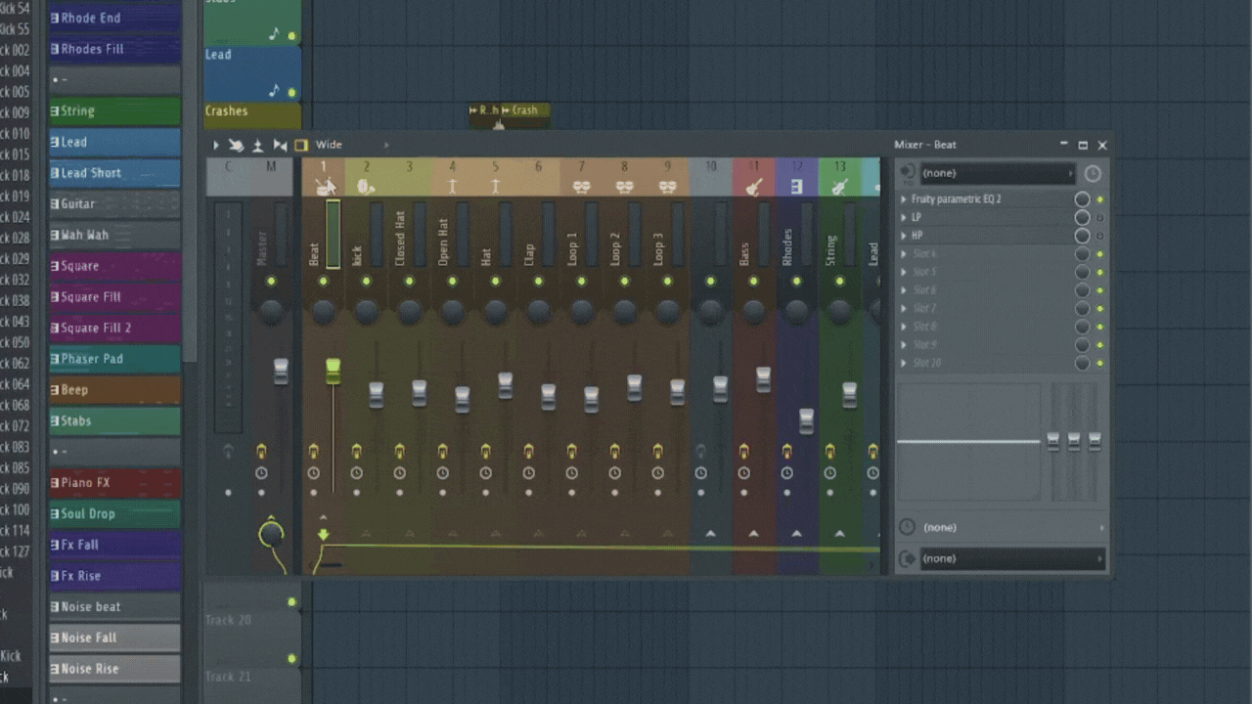Click the Master track volume fader
This screenshot has height=704, width=1252.
[x=281, y=372]
